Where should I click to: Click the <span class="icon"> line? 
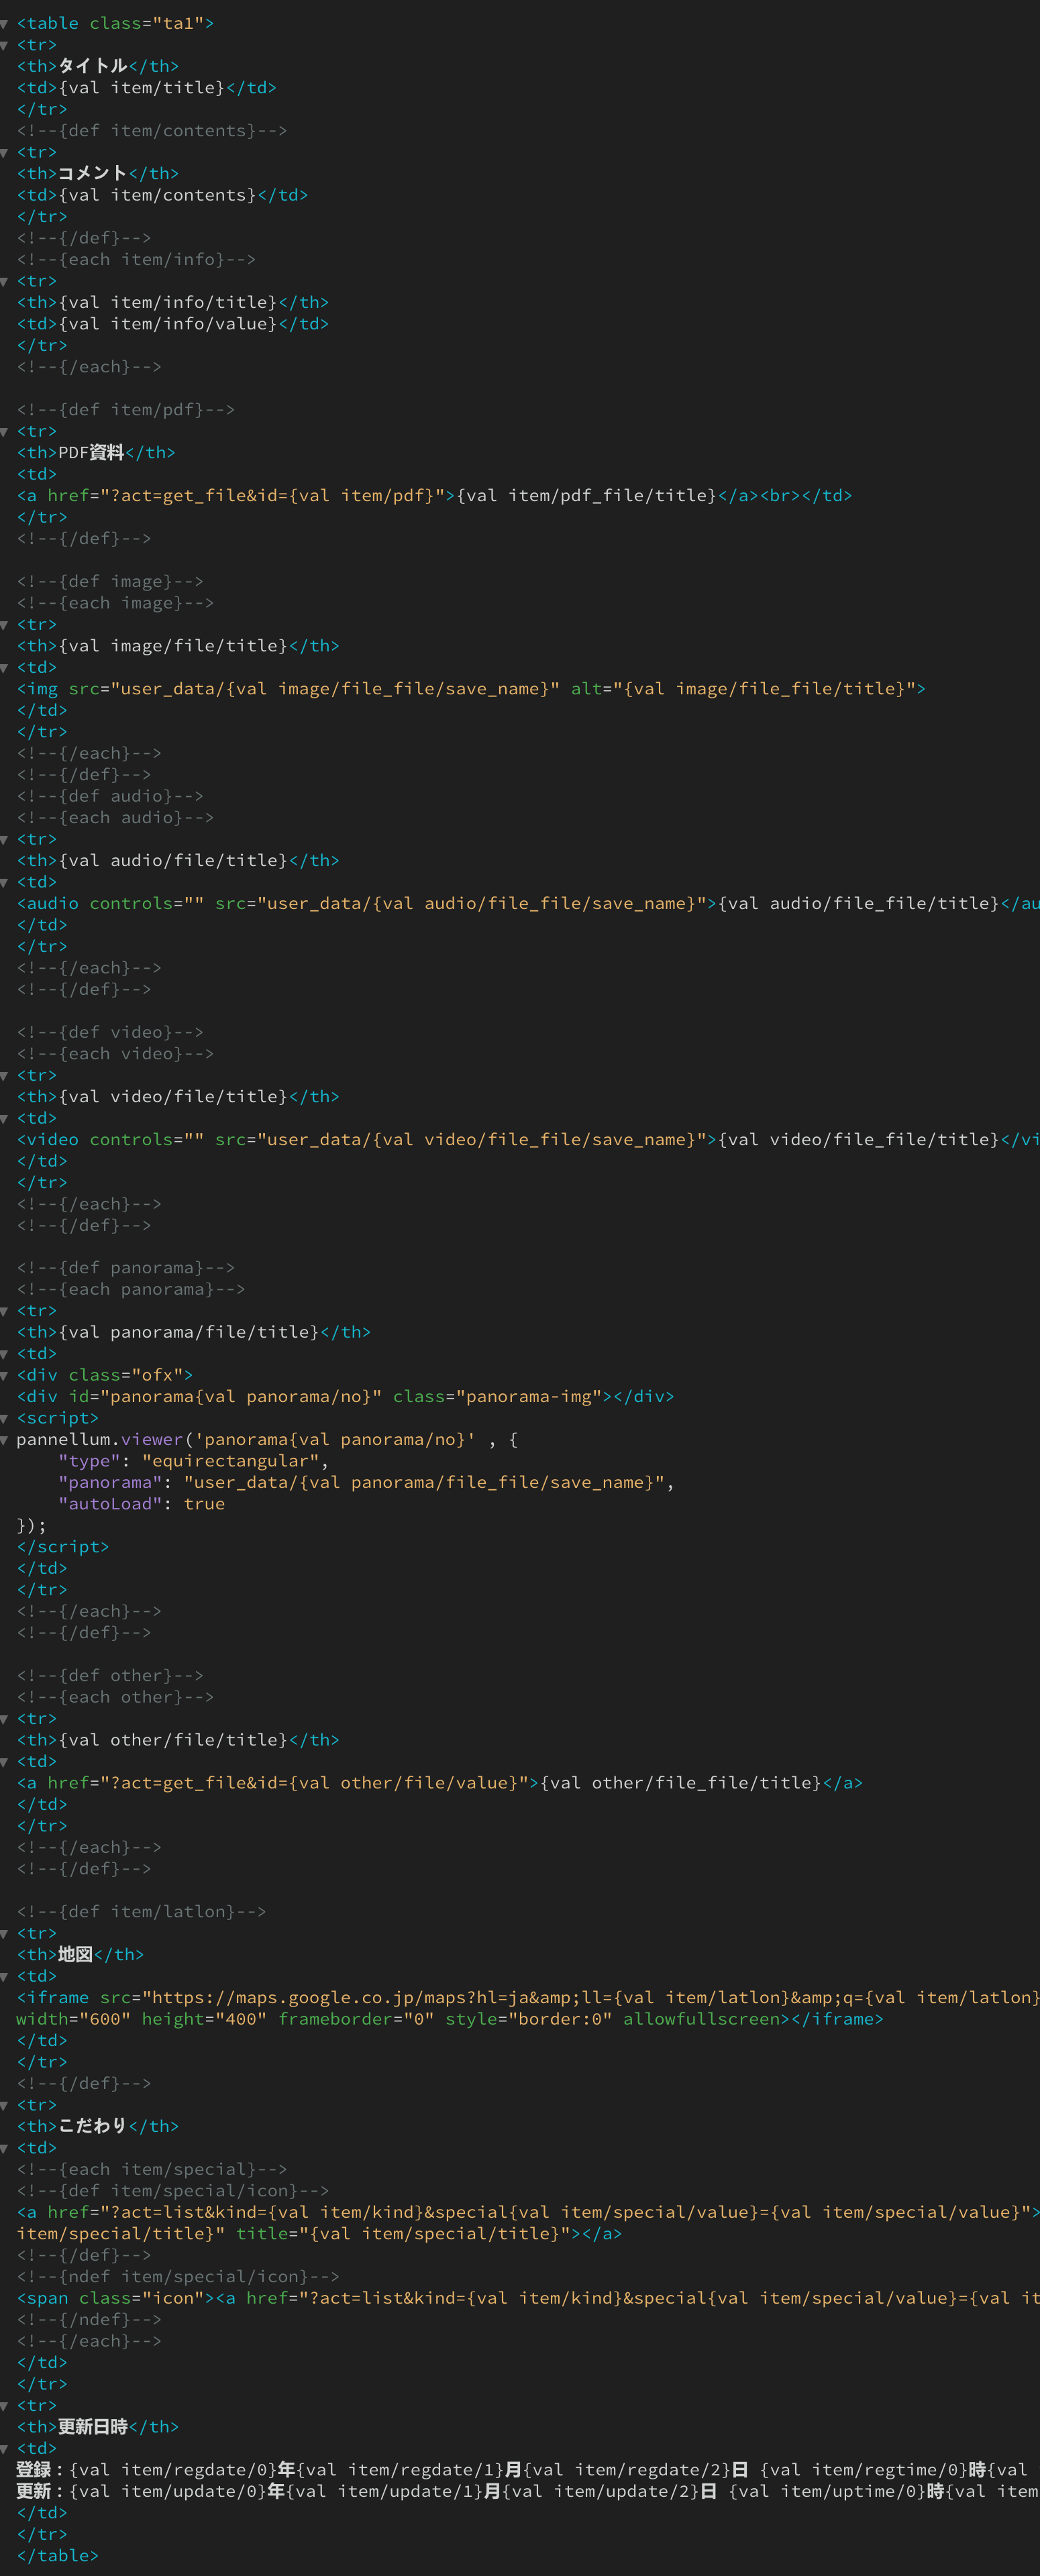(x=528, y=2298)
